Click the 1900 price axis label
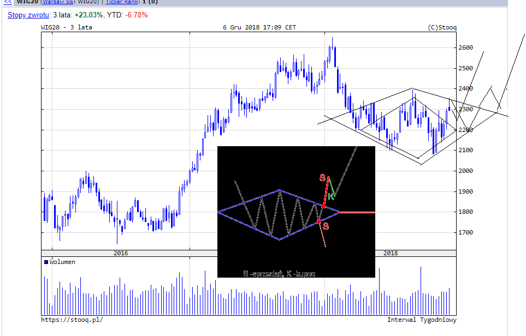This screenshot has width=526, height=336. click(x=465, y=191)
